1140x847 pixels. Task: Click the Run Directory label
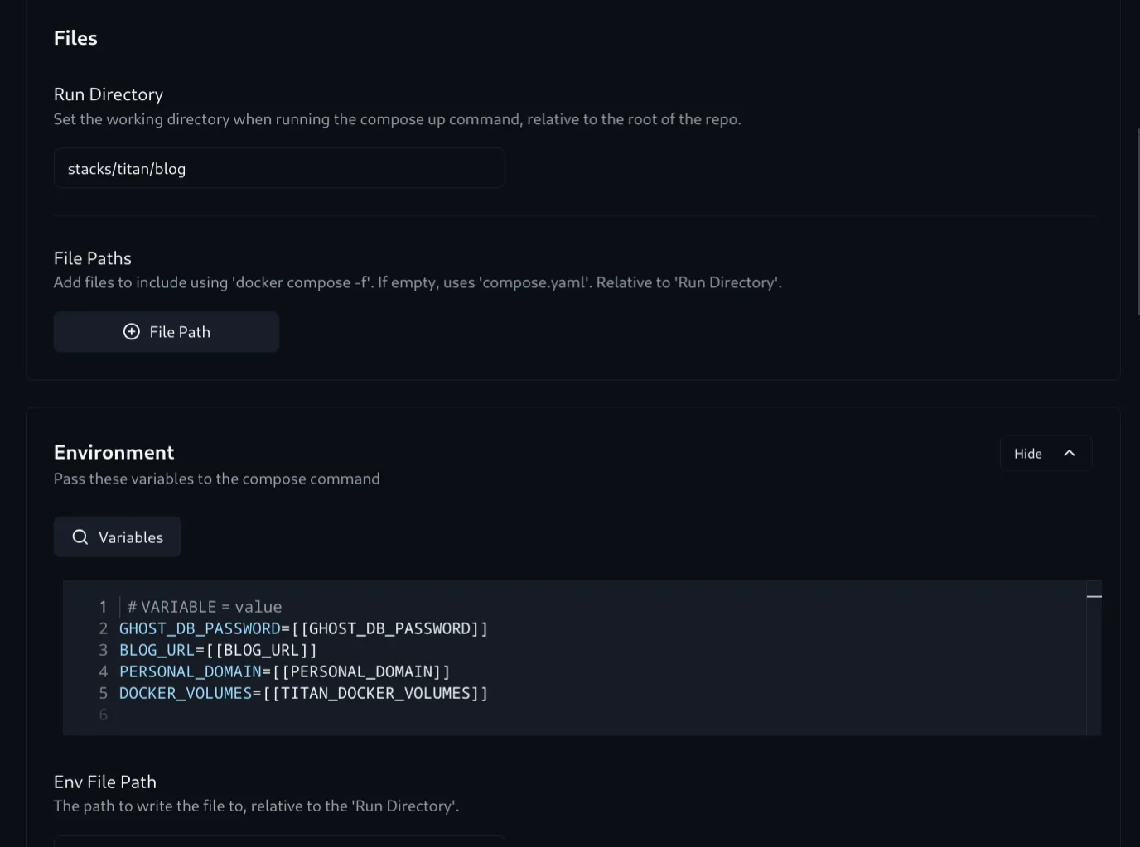tap(109, 94)
